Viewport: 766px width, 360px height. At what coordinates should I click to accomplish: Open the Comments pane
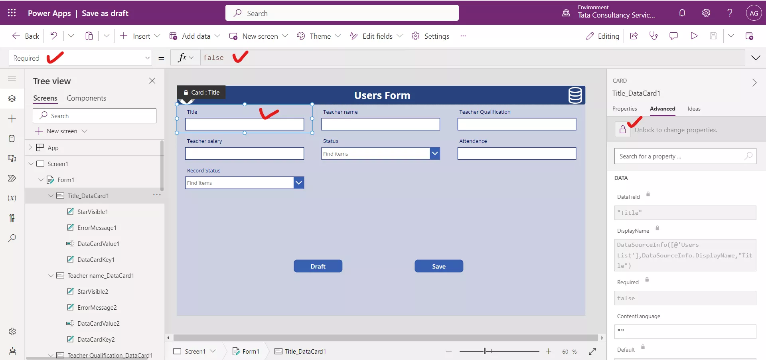coord(673,36)
